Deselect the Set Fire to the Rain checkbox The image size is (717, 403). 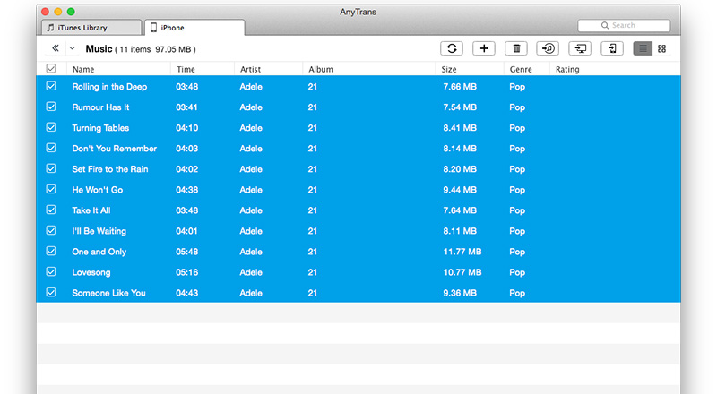(51, 169)
